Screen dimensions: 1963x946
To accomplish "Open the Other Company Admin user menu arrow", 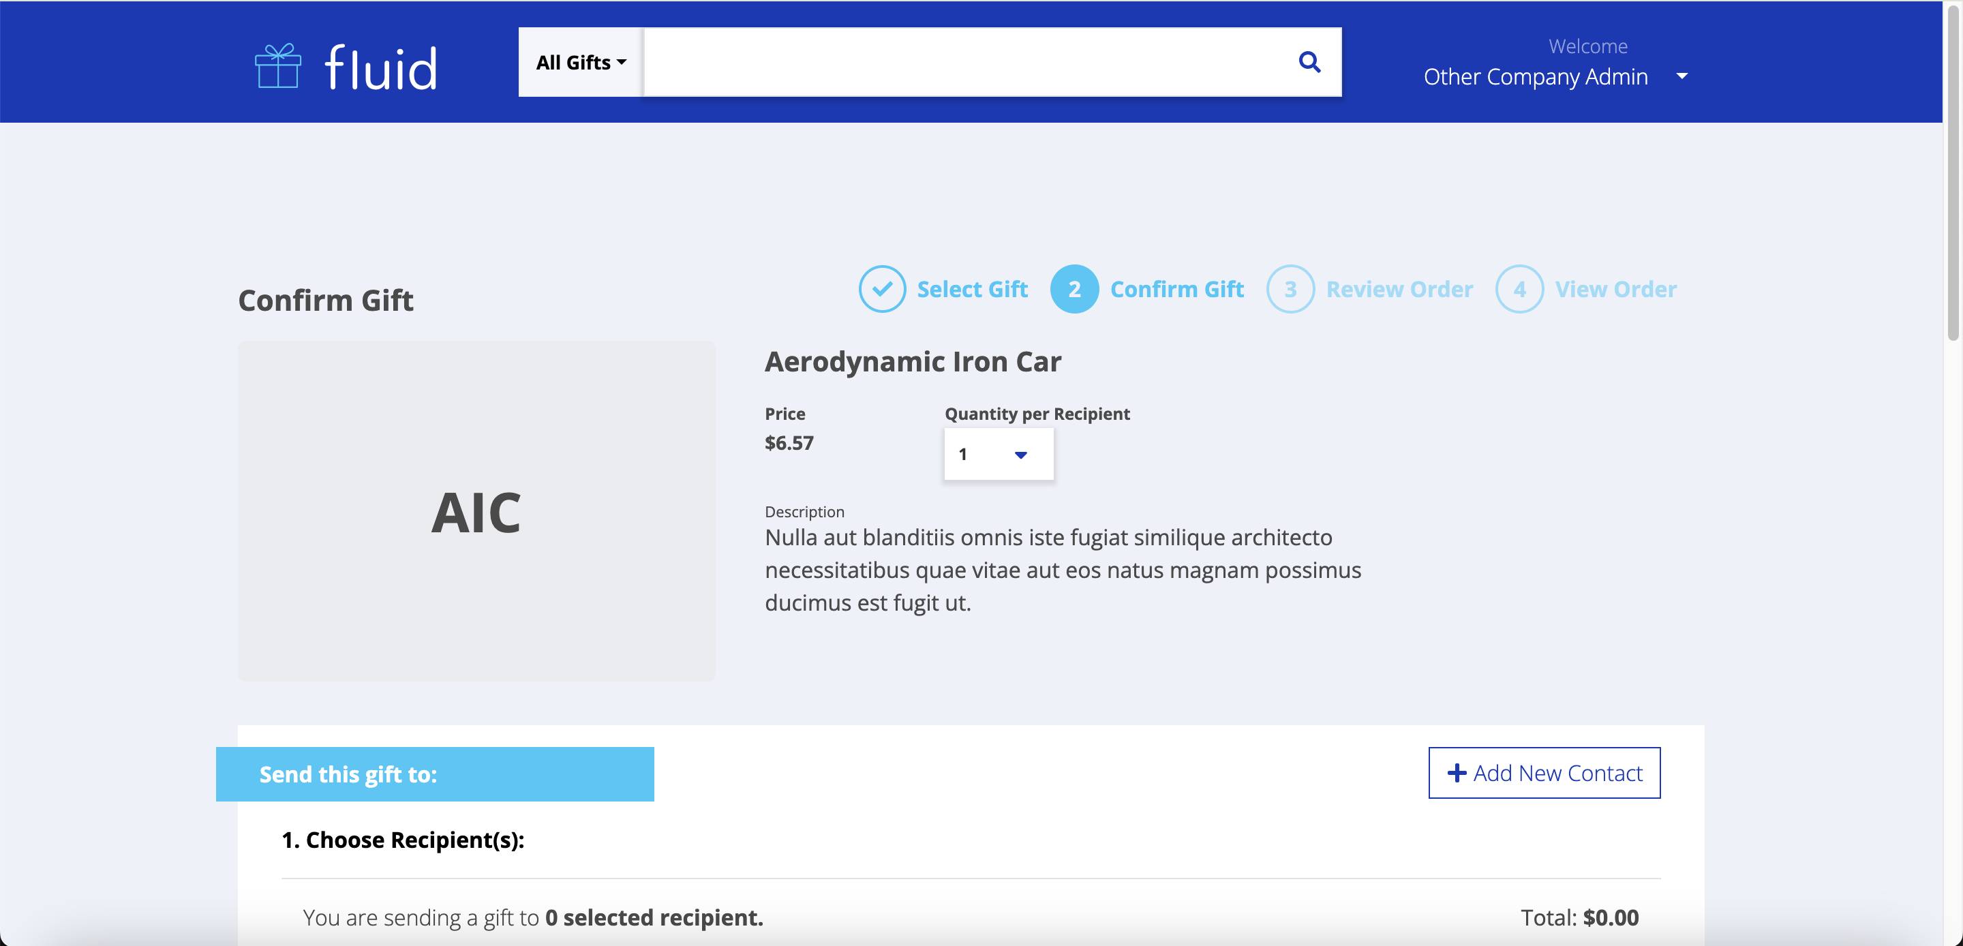I will [1682, 76].
